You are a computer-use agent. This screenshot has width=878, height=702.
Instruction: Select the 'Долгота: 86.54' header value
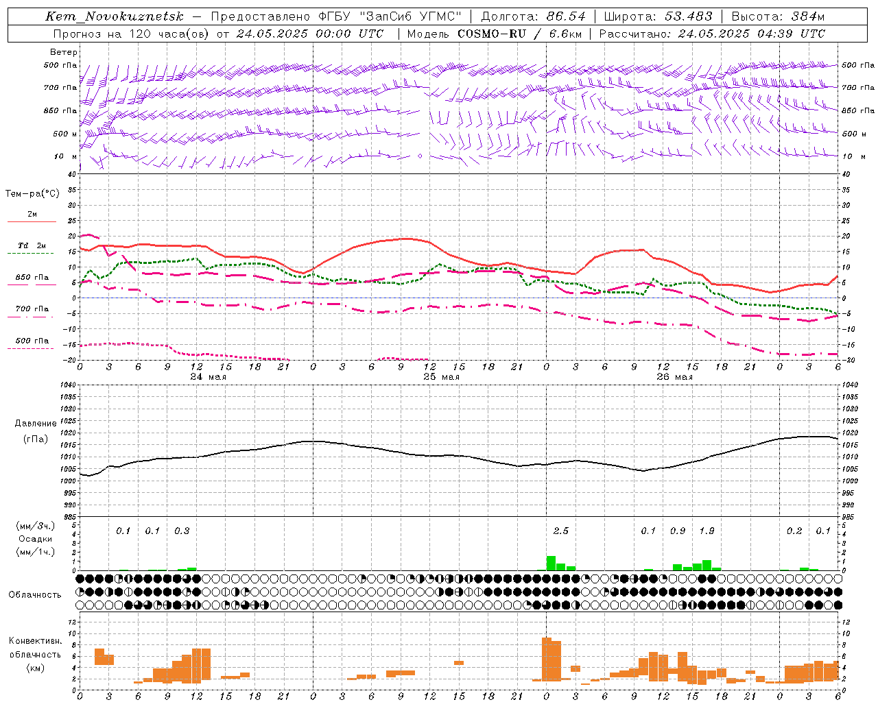(x=534, y=16)
